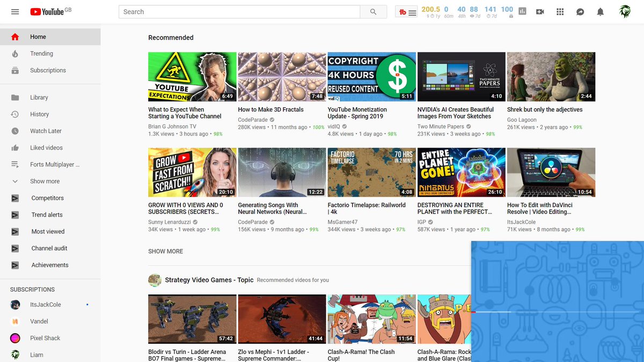The image size is (644, 362).
Task: Play GROW WITH 0 VIEWS thumbnail
Action: pos(193,173)
